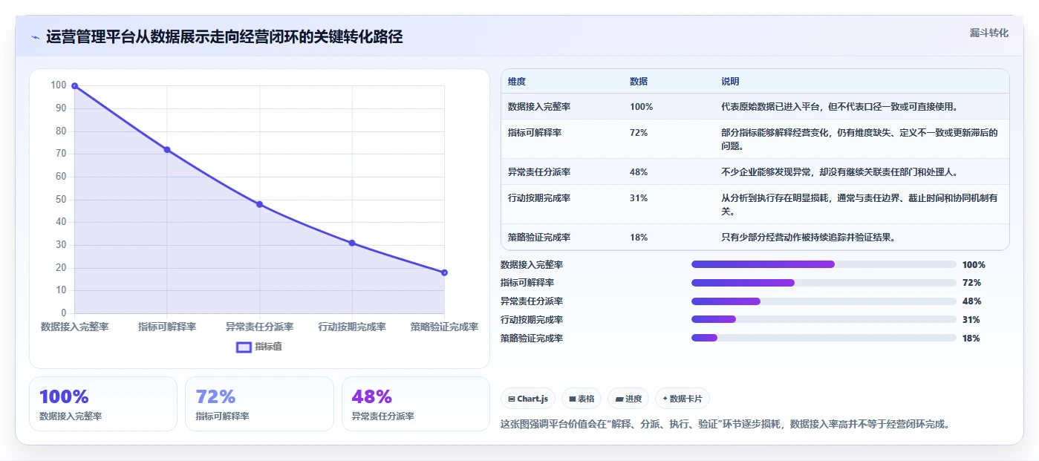Click the y-axis label 100 on chart
1039x461 pixels.
(59, 85)
